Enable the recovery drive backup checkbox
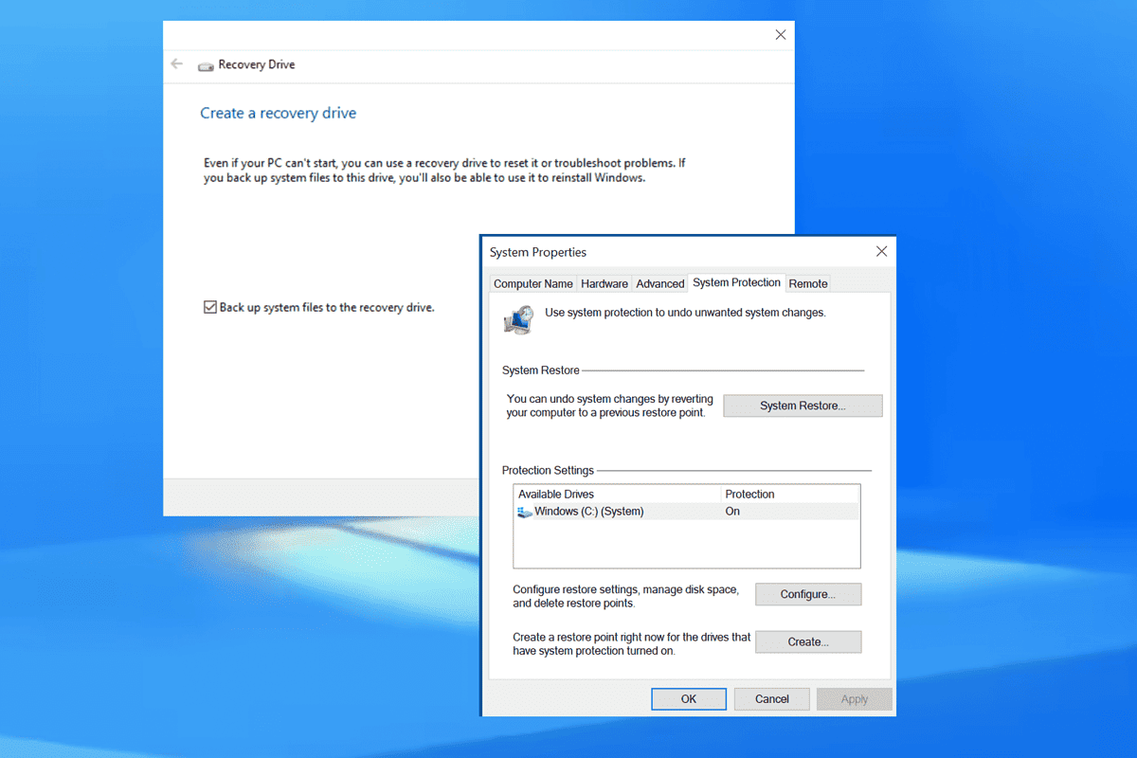The image size is (1137, 758). 208,306
